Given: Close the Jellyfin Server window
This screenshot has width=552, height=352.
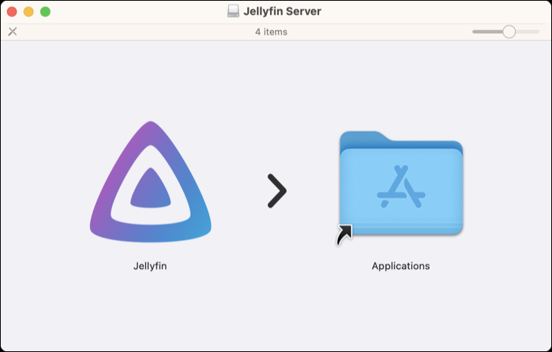Looking at the screenshot, I should coord(12,11).
